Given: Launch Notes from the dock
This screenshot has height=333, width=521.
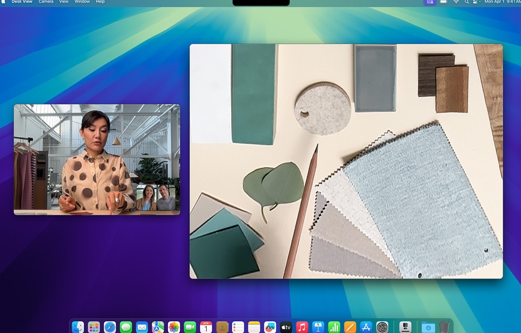Looking at the screenshot, I should click(x=254, y=327).
